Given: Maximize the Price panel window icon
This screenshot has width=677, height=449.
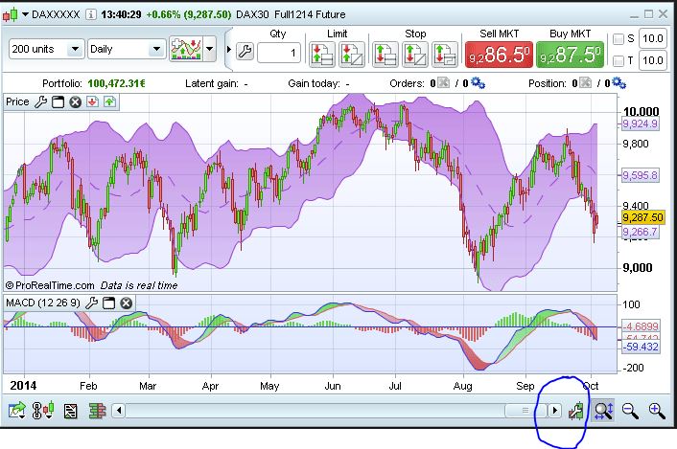Looking at the screenshot, I should [x=58, y=102].
